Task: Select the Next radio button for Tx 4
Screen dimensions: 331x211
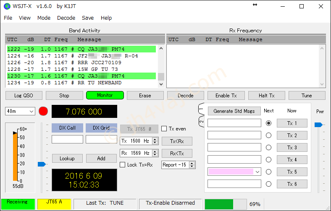Action: tap(268, 160)
